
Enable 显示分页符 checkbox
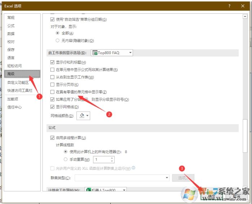(52, 84)
